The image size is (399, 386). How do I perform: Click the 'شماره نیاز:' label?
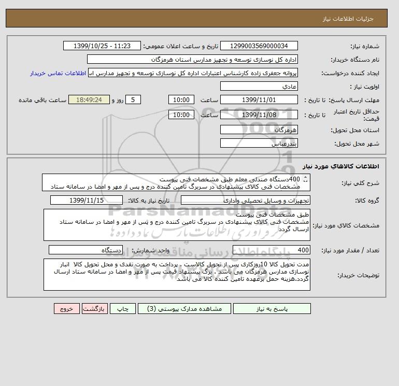365,46
